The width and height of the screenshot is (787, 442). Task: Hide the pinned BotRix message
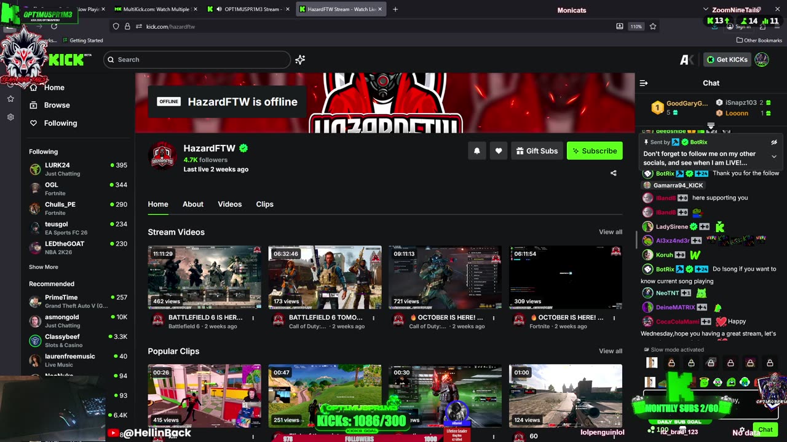(x=774, y=142)
